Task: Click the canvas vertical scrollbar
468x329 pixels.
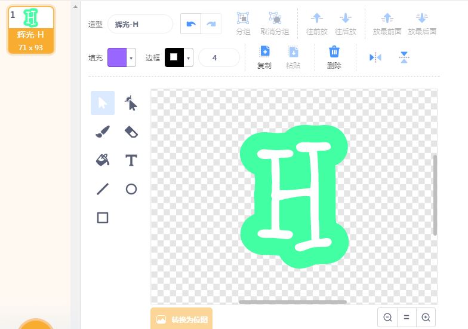Action: click(x=435, y=195)
